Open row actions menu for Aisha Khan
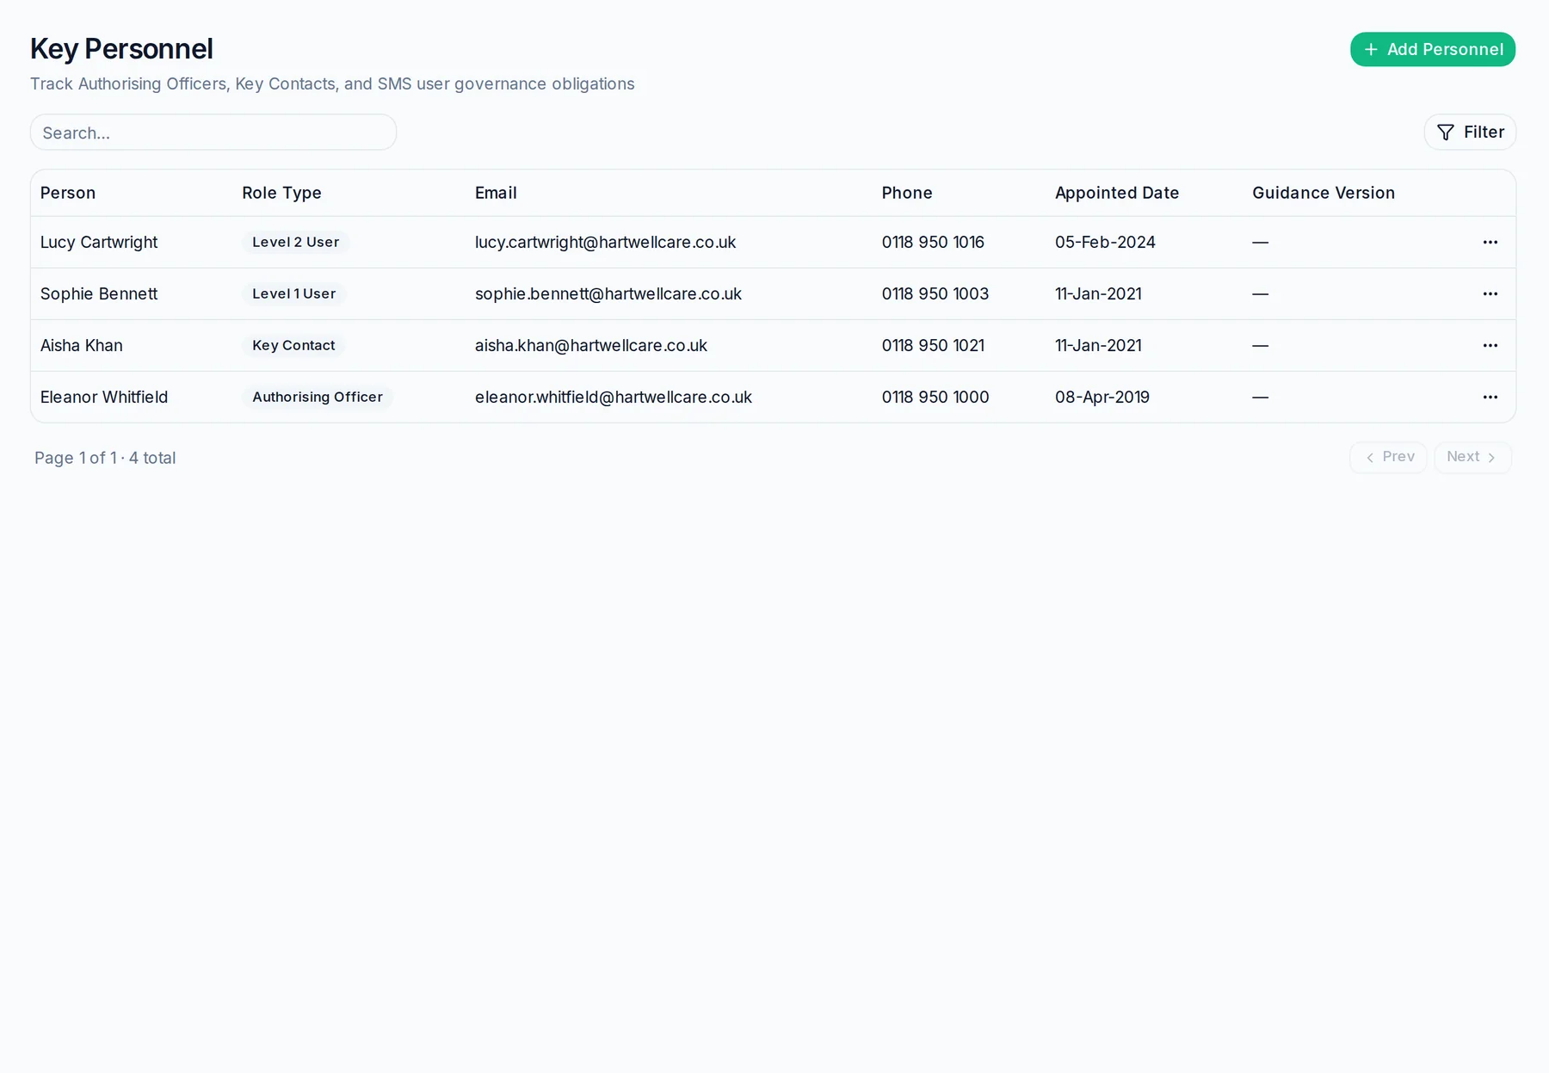Viewport: 1549px width, 1073px height. pyautogui.click(x=1490, y=346)
